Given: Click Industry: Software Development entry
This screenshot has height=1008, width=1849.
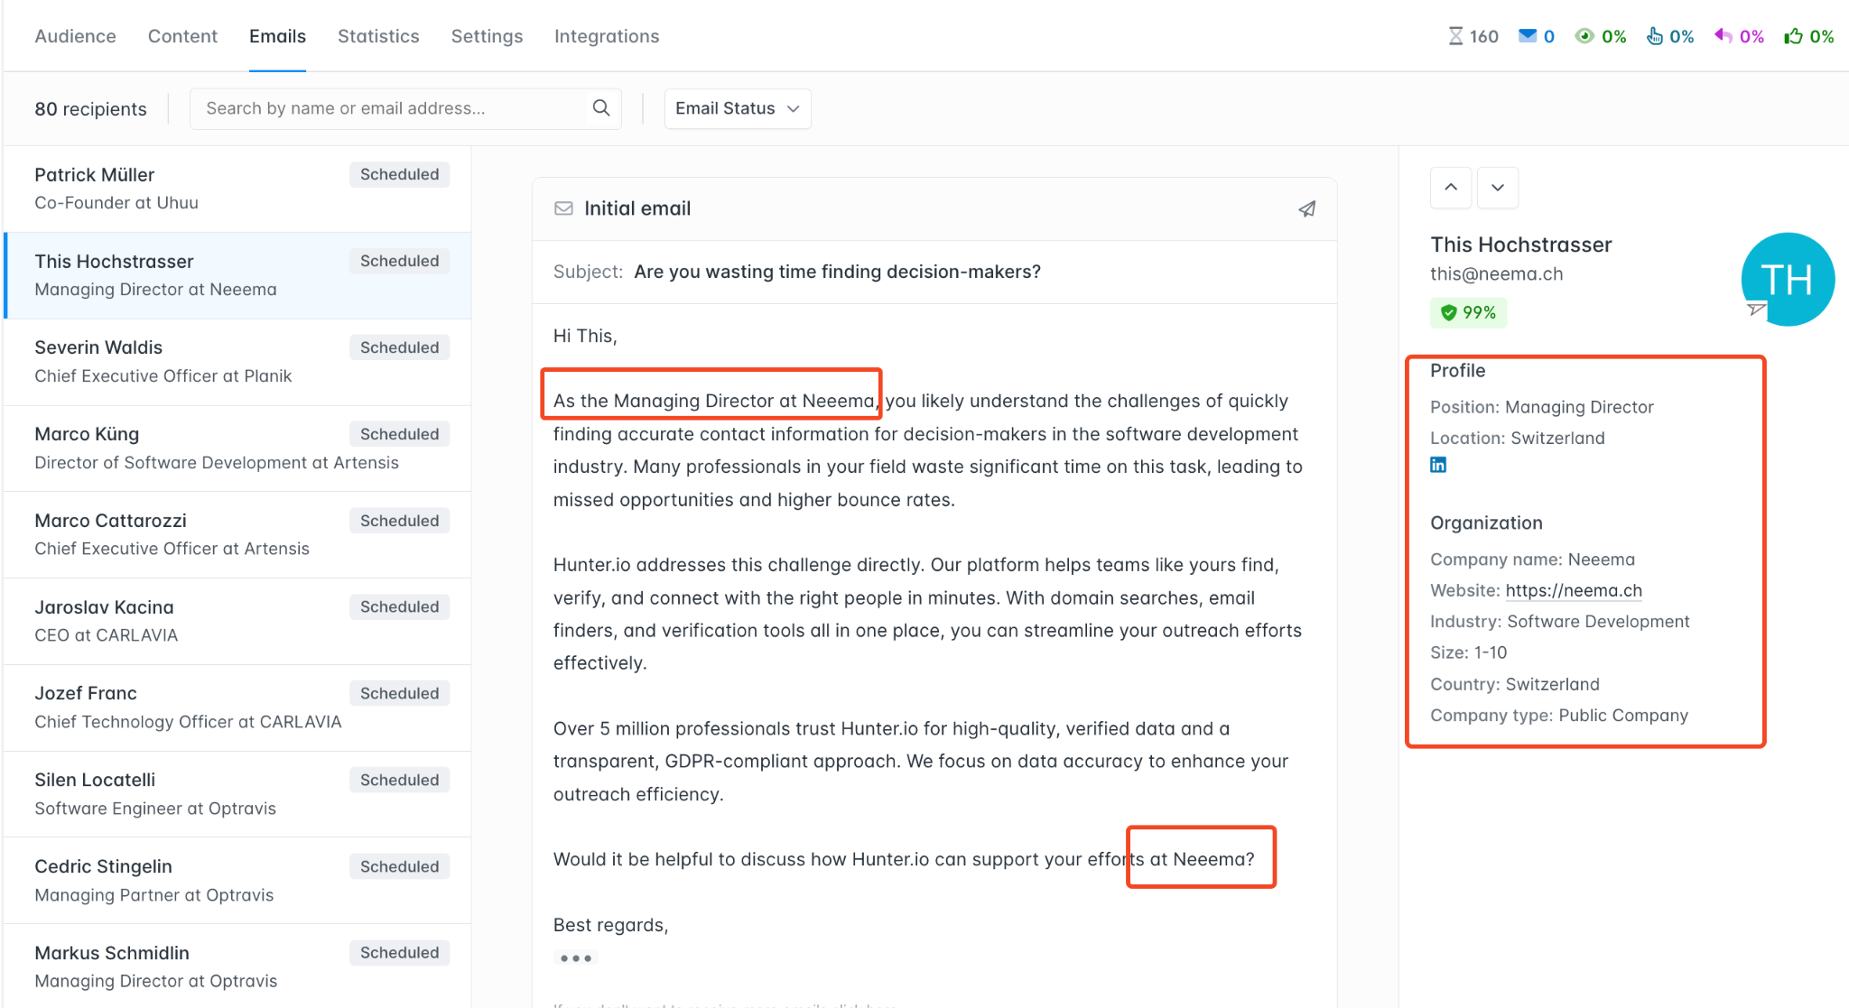Looking at the screenshot, I should 1559,622.
